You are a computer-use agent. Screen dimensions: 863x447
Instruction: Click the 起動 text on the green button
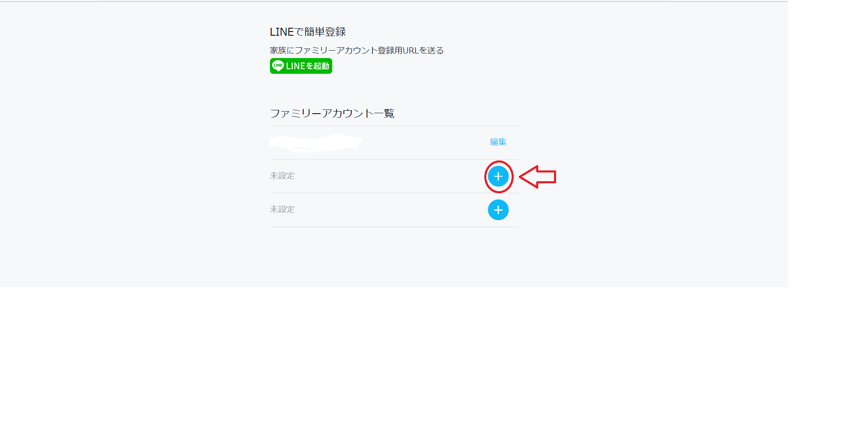tap(321, 66)
